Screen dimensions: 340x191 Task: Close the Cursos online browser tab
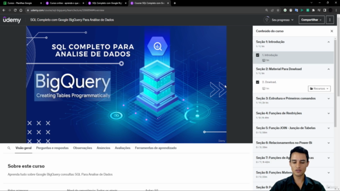(x=83, y=3)
